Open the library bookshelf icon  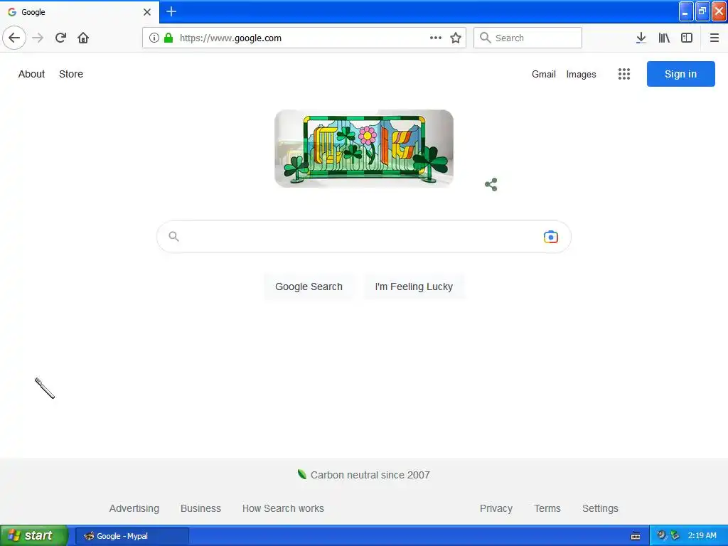coord(664,38)
